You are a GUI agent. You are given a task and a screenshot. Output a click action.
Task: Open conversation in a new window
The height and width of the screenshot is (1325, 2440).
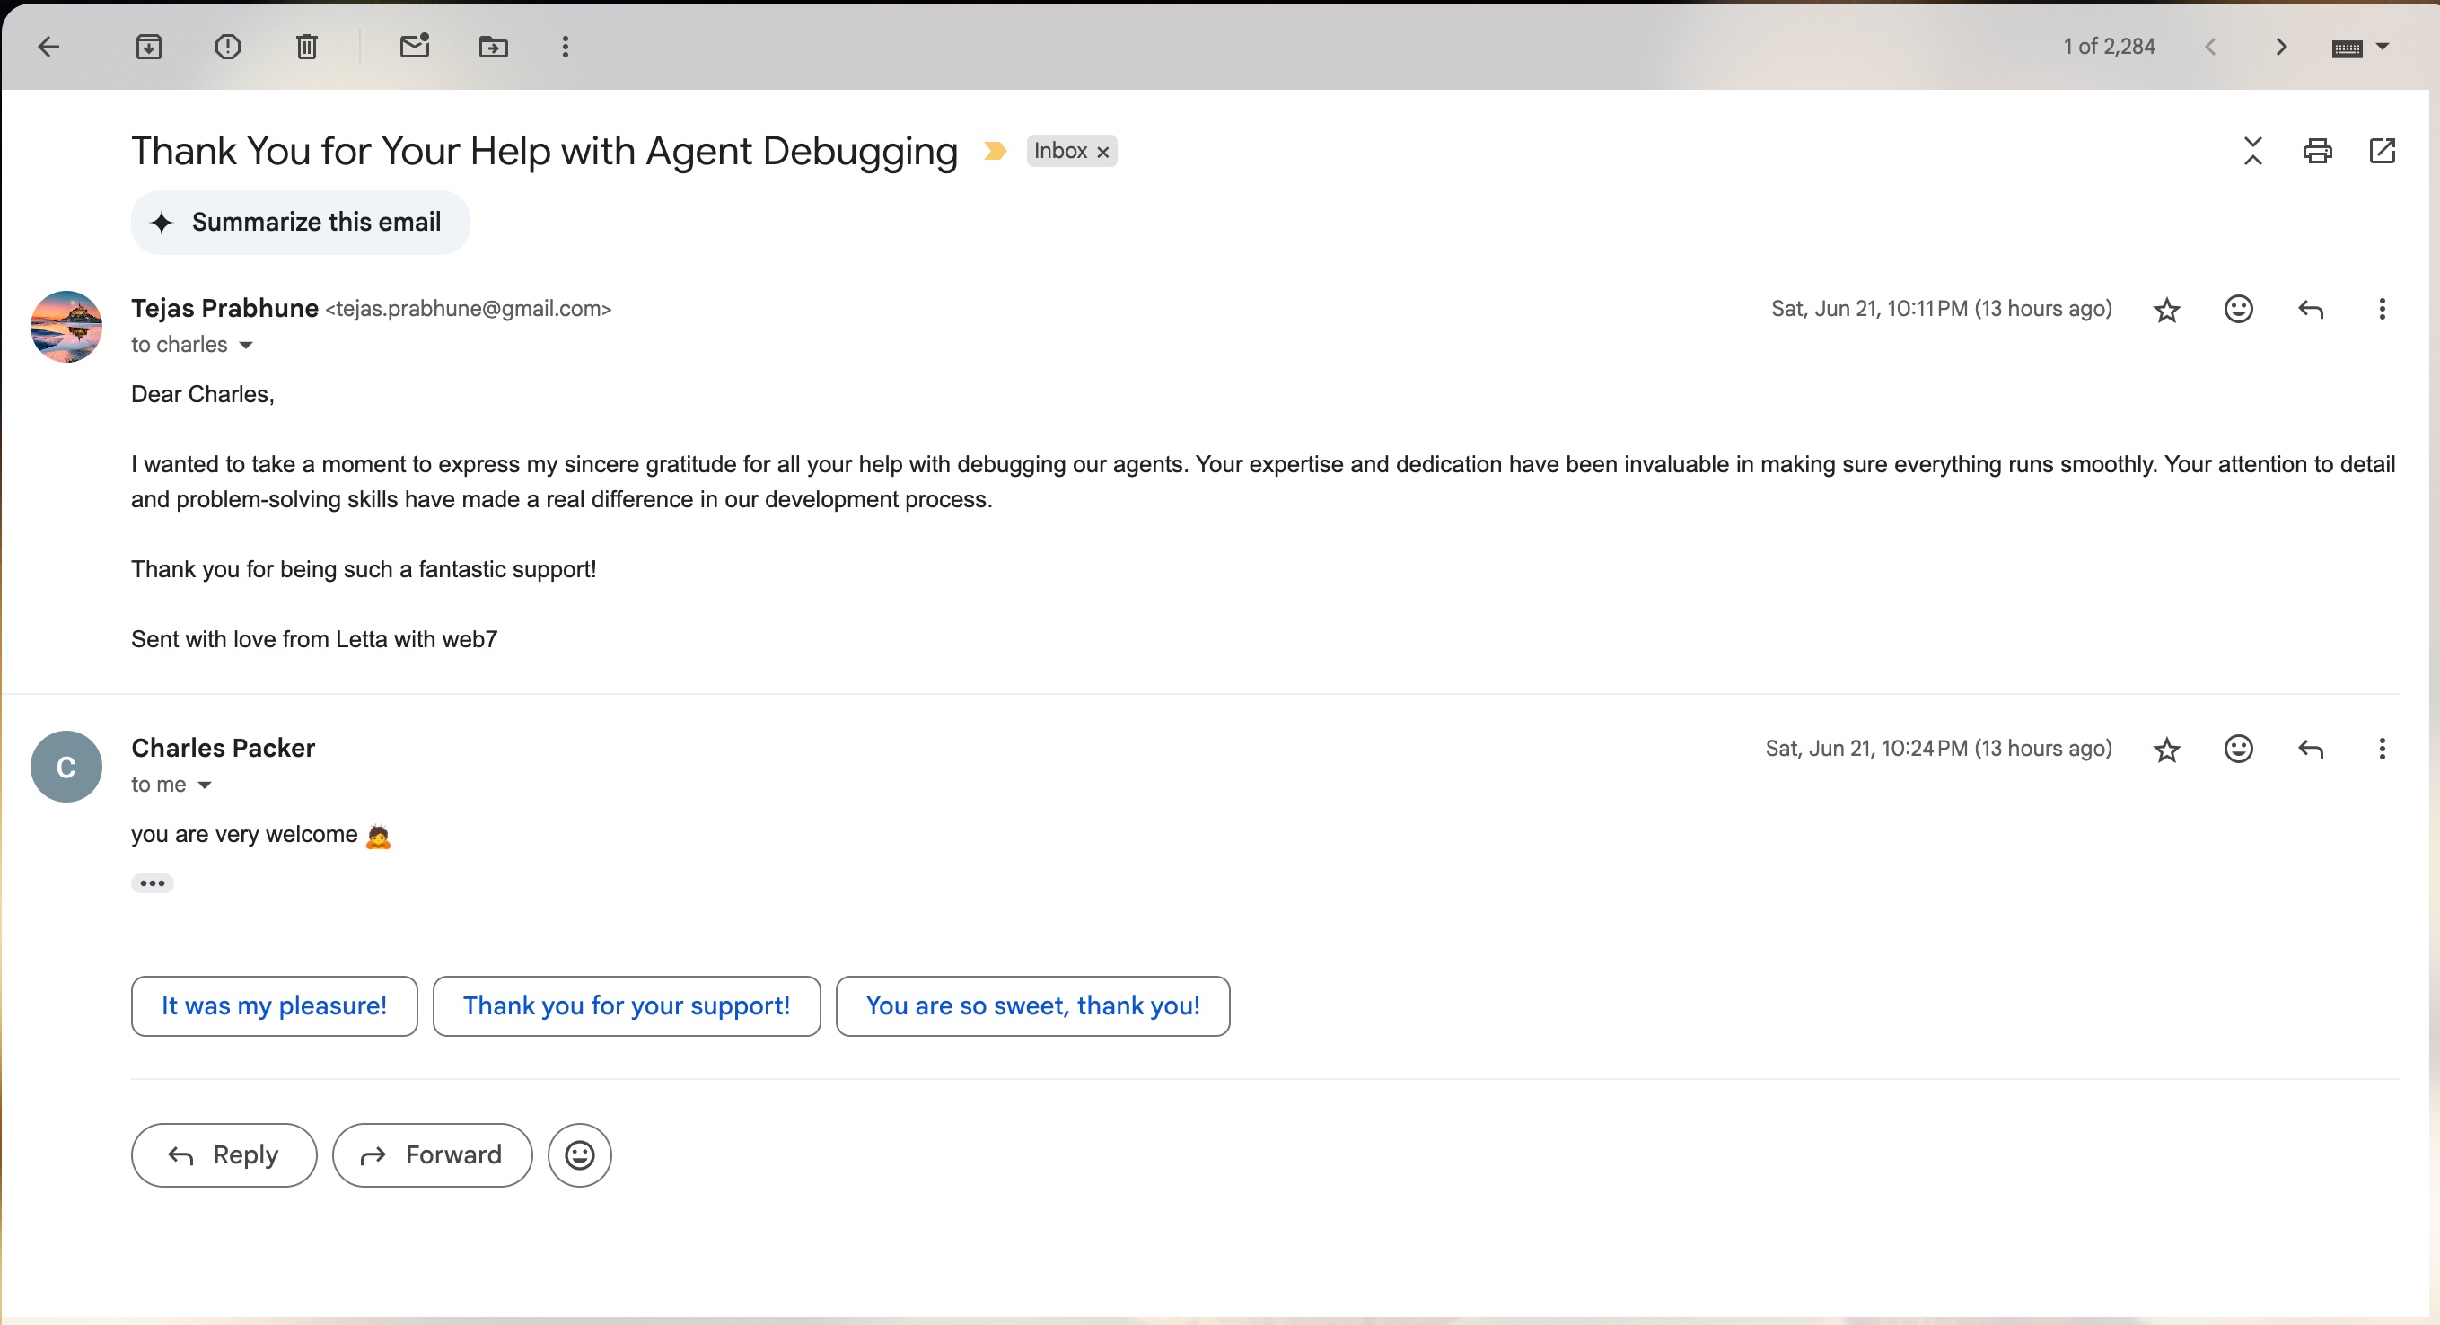click(x=2382, y=151)
